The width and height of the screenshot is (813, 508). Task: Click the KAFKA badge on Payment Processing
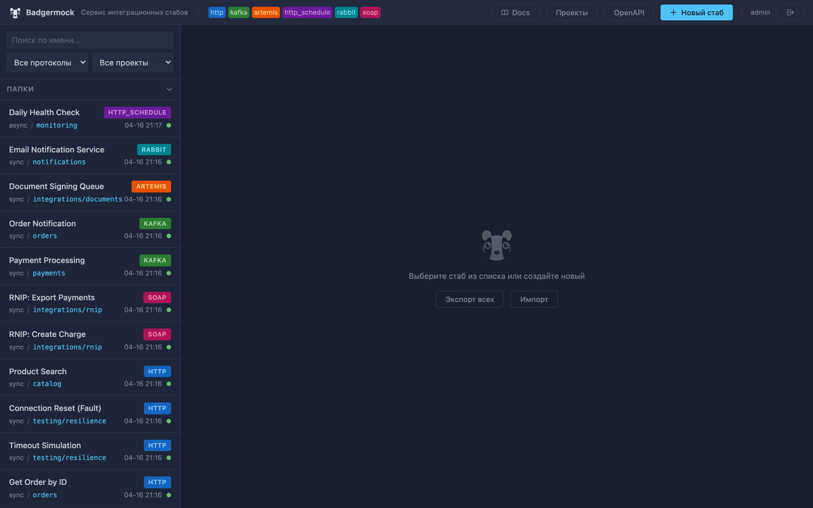point(155,260)
